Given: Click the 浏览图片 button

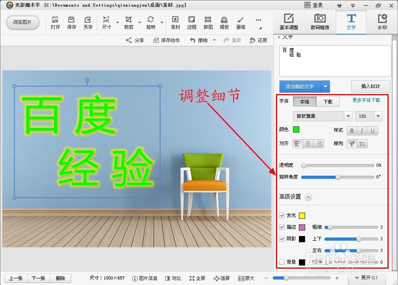Looking at the screenshot, I should [22, 22].
